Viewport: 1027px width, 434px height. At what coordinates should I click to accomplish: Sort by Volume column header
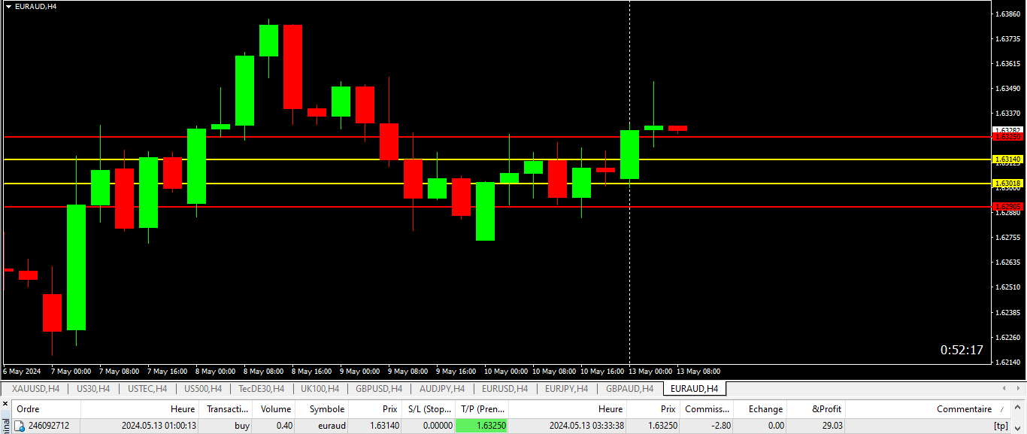pyautogui.click(x=275, y=409)
